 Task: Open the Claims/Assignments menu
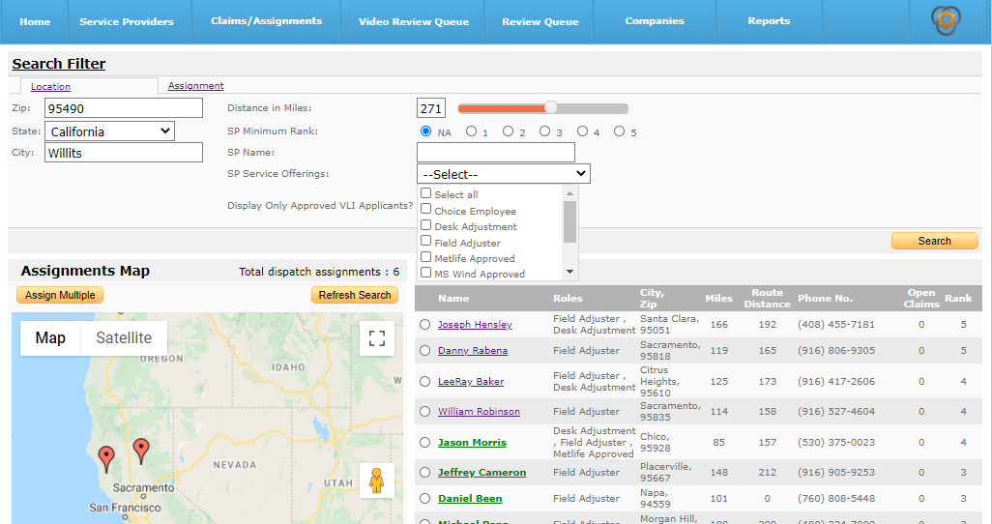tap(266, 21)
